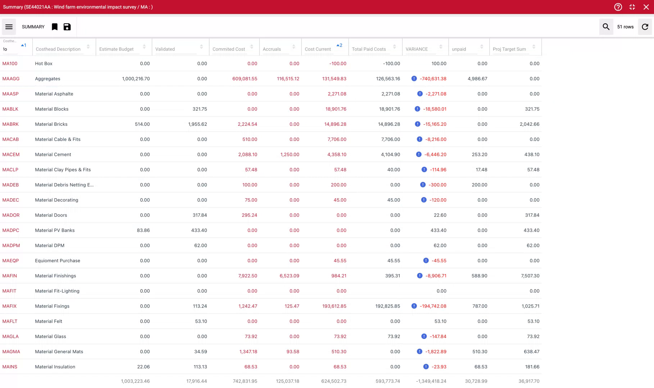Click the Equipment Purchase variance alert icon
The width and height of the screenshot is (654, 388).
426,261
